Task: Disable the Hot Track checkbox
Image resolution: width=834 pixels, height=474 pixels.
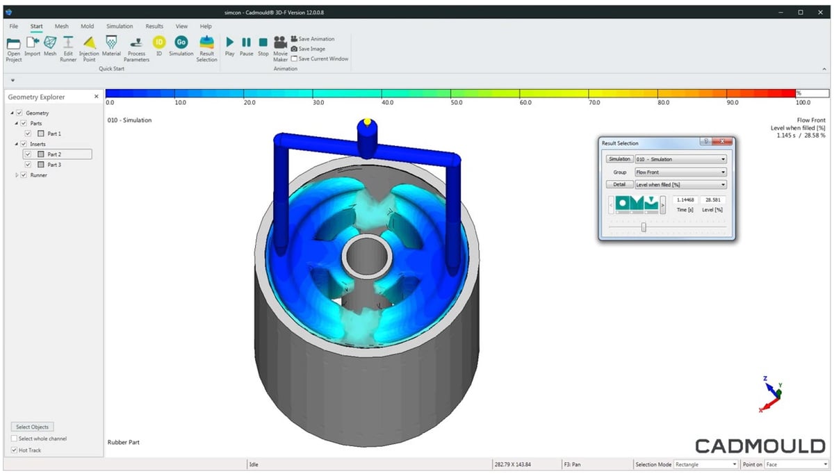Action: (15, 450)
